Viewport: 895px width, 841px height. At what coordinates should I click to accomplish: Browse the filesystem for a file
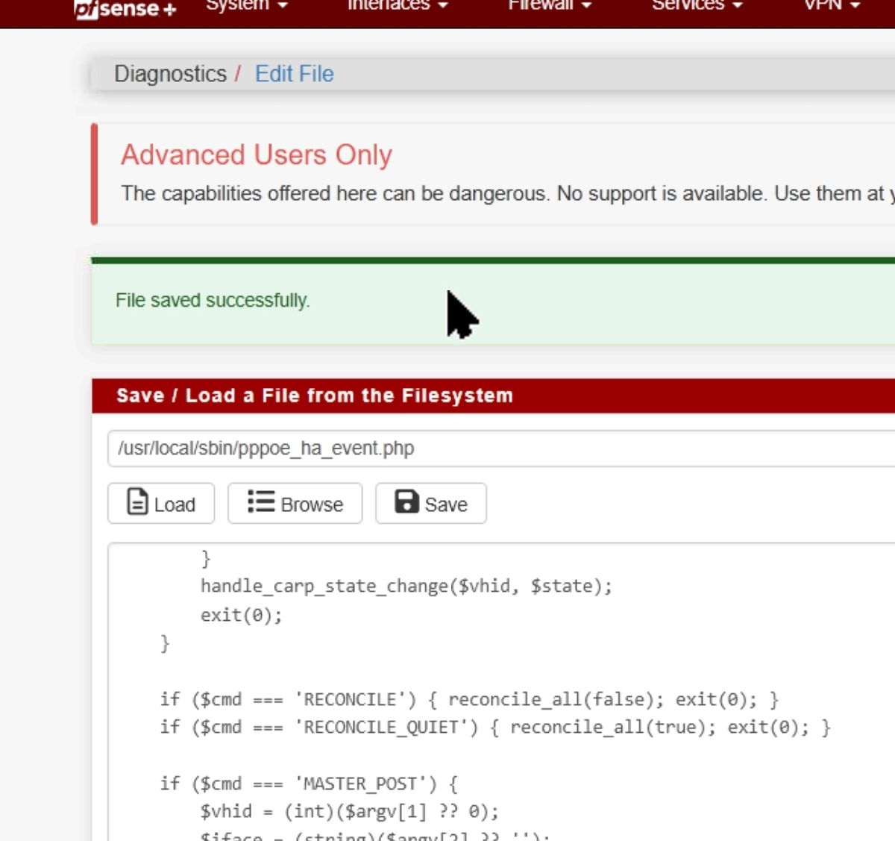(x=295, y=504)
